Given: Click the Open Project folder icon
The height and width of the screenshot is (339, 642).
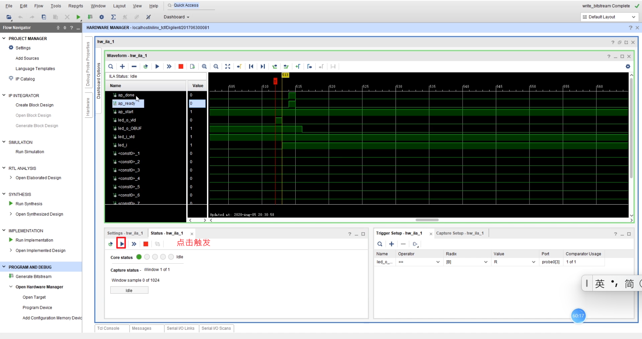Looking at the screenshot, I should 9,17.
